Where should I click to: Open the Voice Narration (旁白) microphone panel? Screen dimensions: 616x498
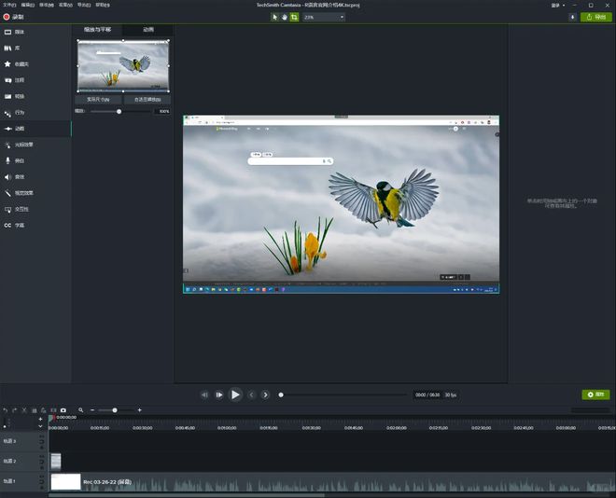click(19, 160)
